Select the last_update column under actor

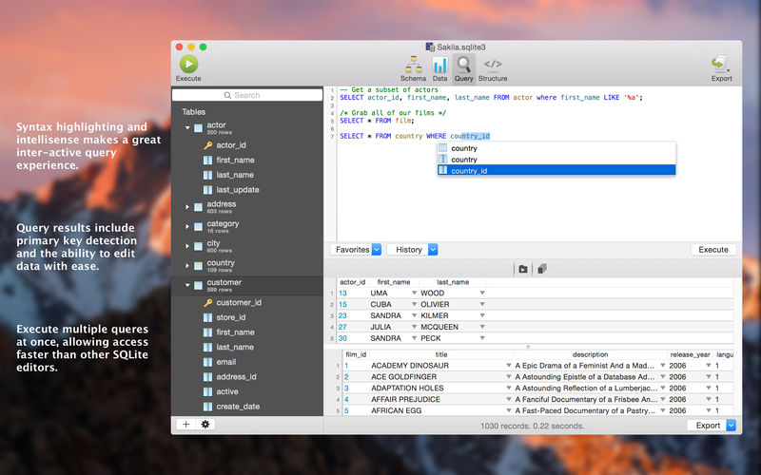[x=237, y=190]
